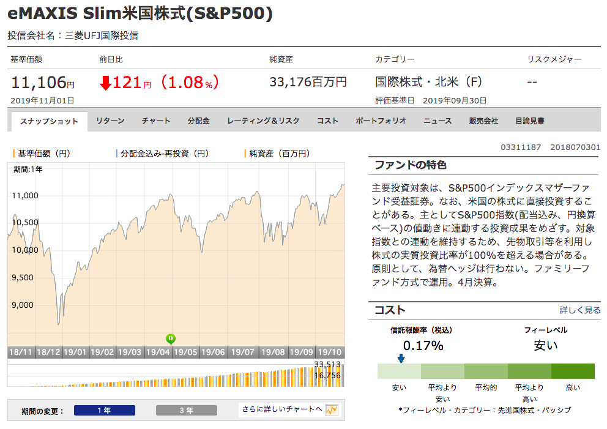Click the 平均より高い fee bar segment
The width and height of the screenshot is (607, 429).
point(529,371)
